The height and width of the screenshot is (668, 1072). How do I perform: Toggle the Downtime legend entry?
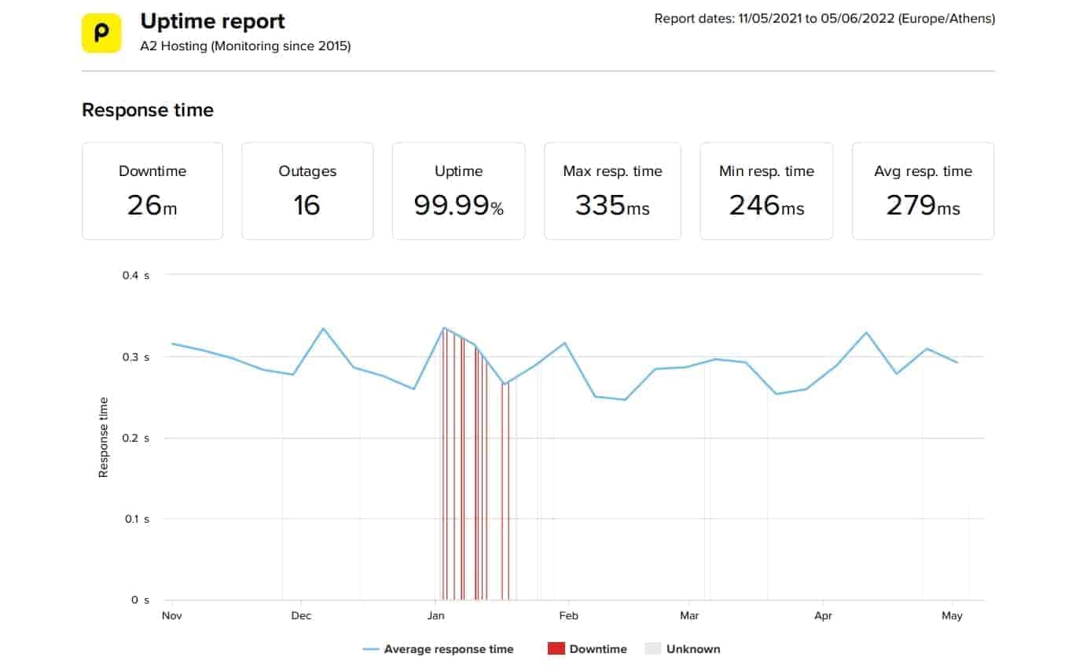pyautogui.click(x=587, y=649)
